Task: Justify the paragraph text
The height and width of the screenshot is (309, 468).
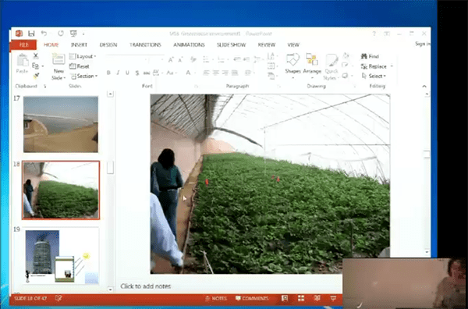Action: (x=235, y=73)
